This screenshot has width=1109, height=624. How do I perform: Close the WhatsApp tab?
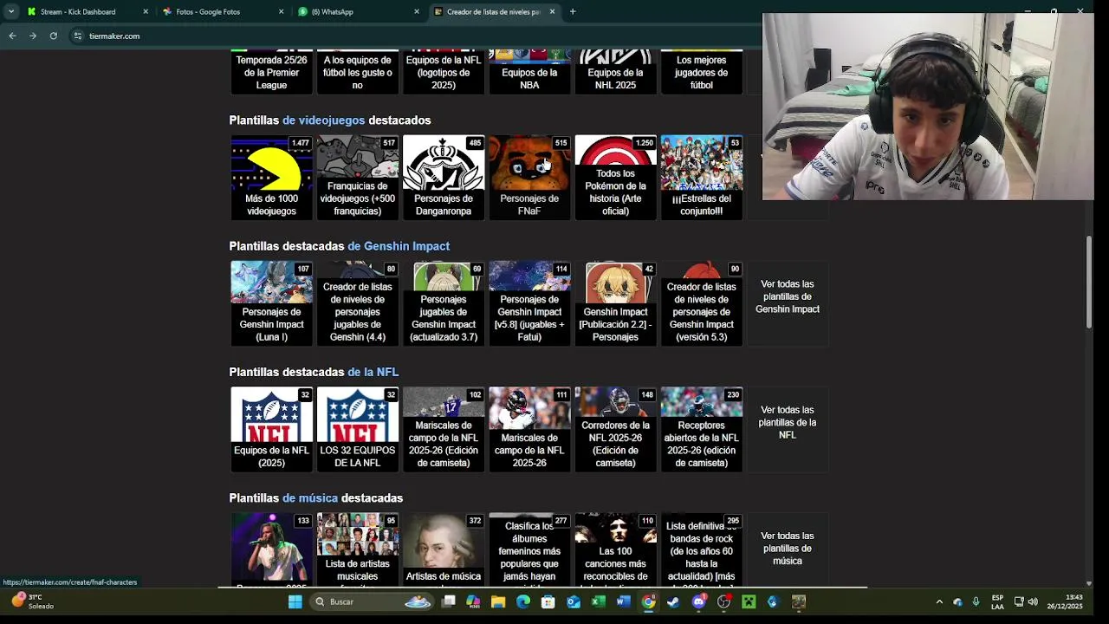coord(417,12)
